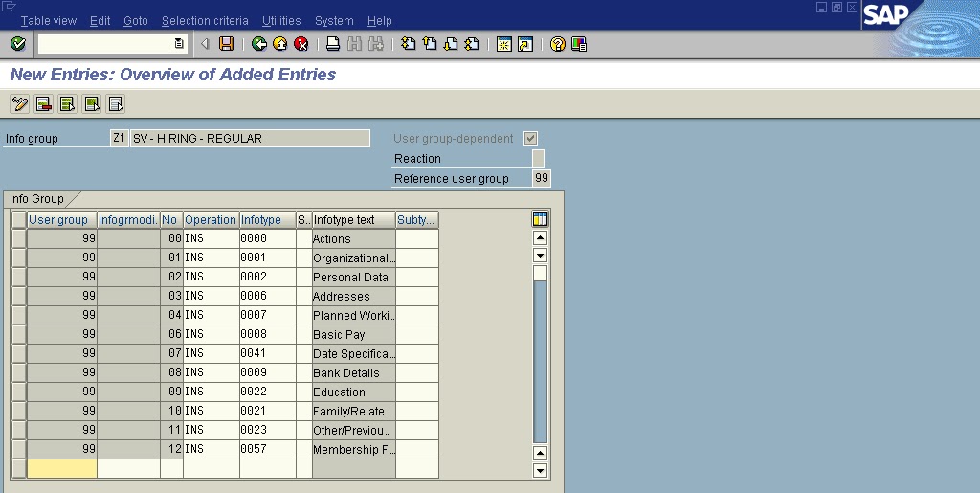Screen dimensions: 980x493
Task: Click the empty yellow User group cell
Action: 62,469
